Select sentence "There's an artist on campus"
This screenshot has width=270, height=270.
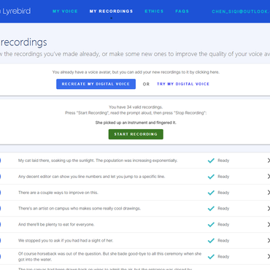coord(80,209)
